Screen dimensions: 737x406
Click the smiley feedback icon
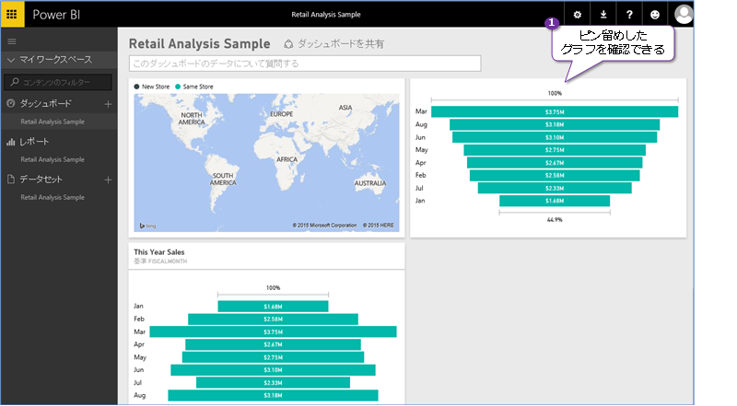point(655,15)
